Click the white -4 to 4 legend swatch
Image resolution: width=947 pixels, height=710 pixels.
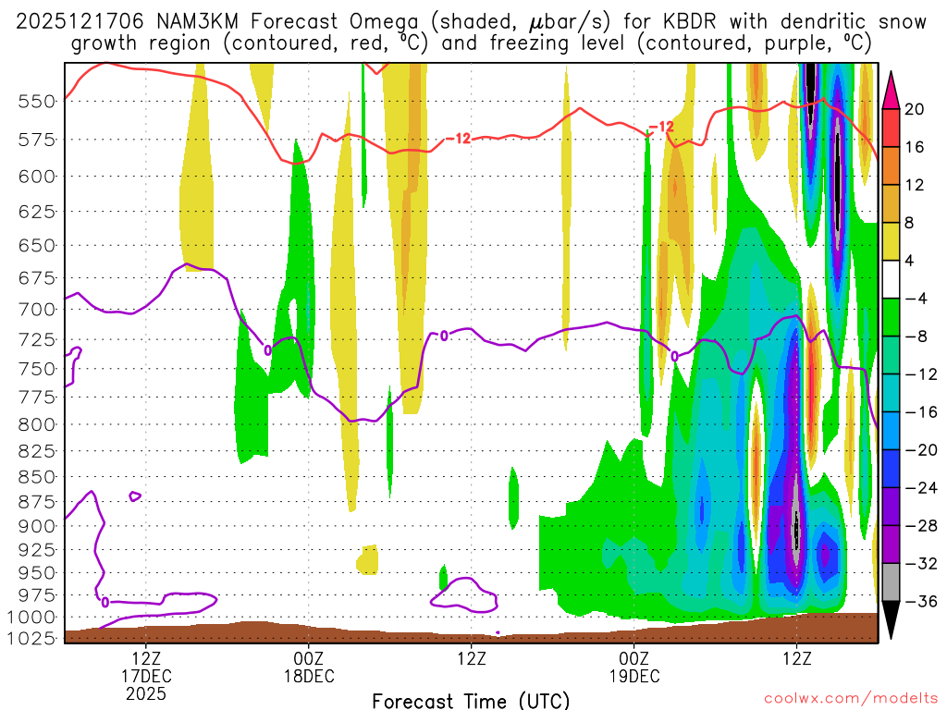pyautogui.click(x=891, y=279)
